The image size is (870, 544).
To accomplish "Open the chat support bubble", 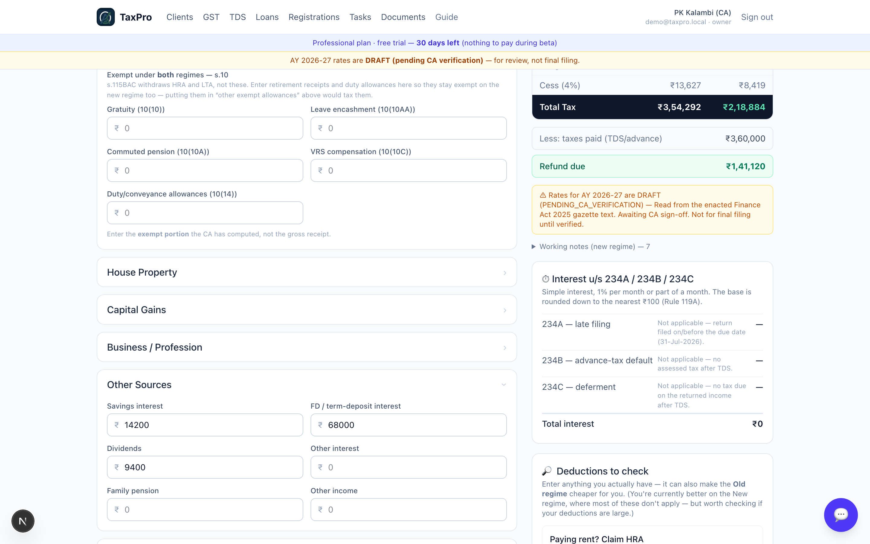I will pos(840,514).
